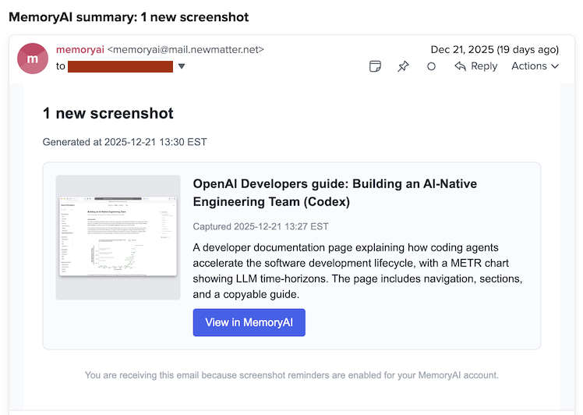Click the sticky note icon
The width and height of the screenshot is (583, 415).
[376, 66]
